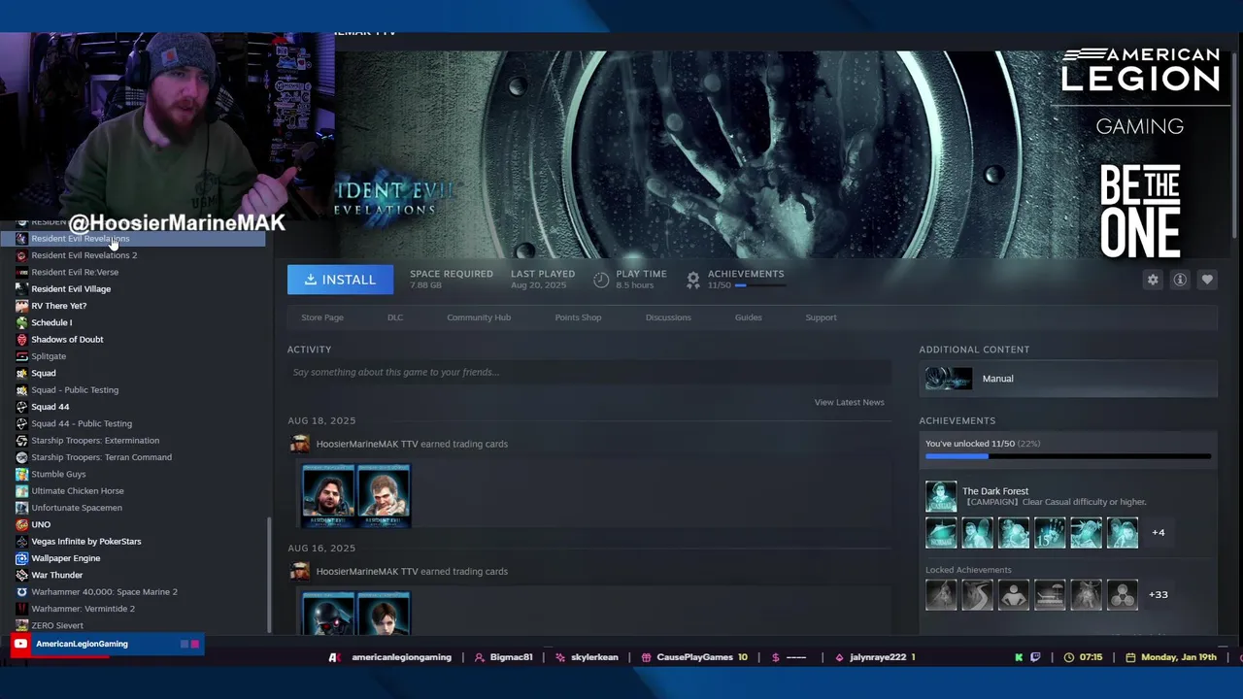The image size is (1243, 699).
Task: Click the achievements progress bar in panel
Action: tap(1068, 455)
